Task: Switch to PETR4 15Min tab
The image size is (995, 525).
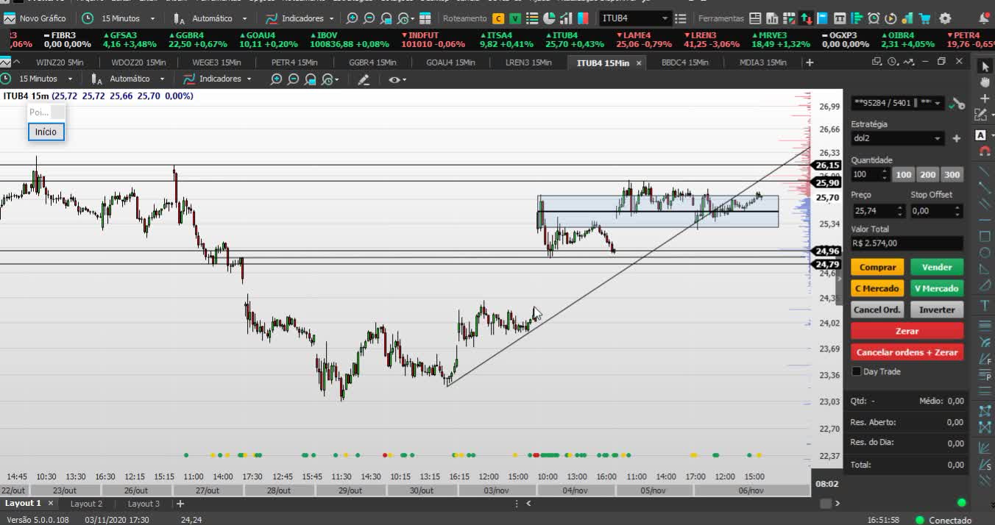Action: (294, 63)
